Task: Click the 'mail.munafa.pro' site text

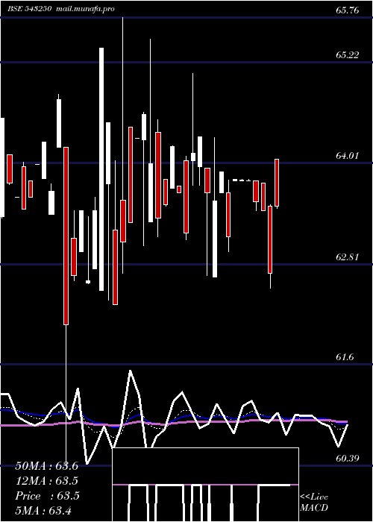Action: 84,9
